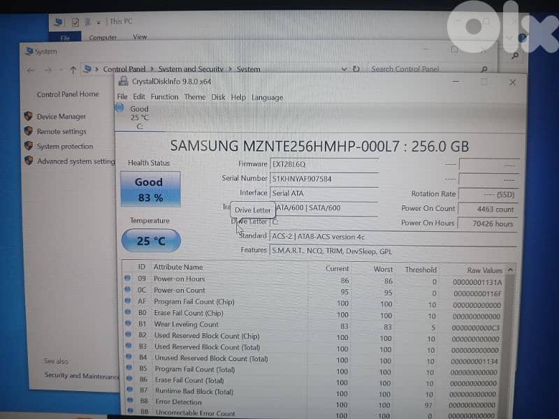This screenshot has width=559, height=419.
Task: Click the Control Panel icon in the address bar
Action: (x=87, y=69)
